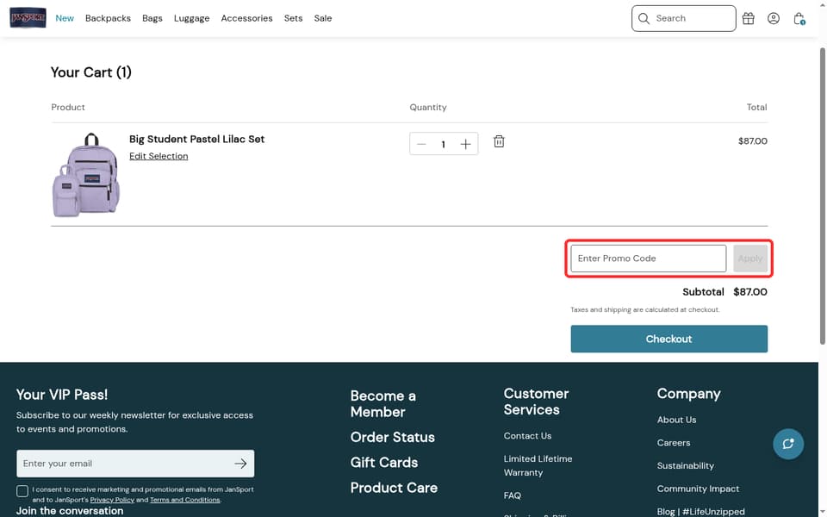Remove item with the trash icon
Image resolution: width=827 pixels, height=517 pixels.
(x=499, y=141)
